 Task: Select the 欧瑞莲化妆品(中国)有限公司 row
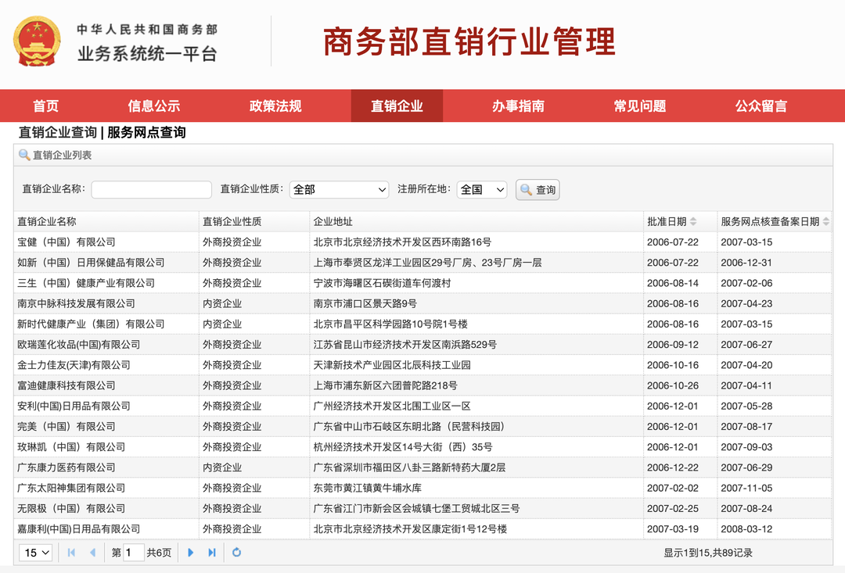[422, 345]
